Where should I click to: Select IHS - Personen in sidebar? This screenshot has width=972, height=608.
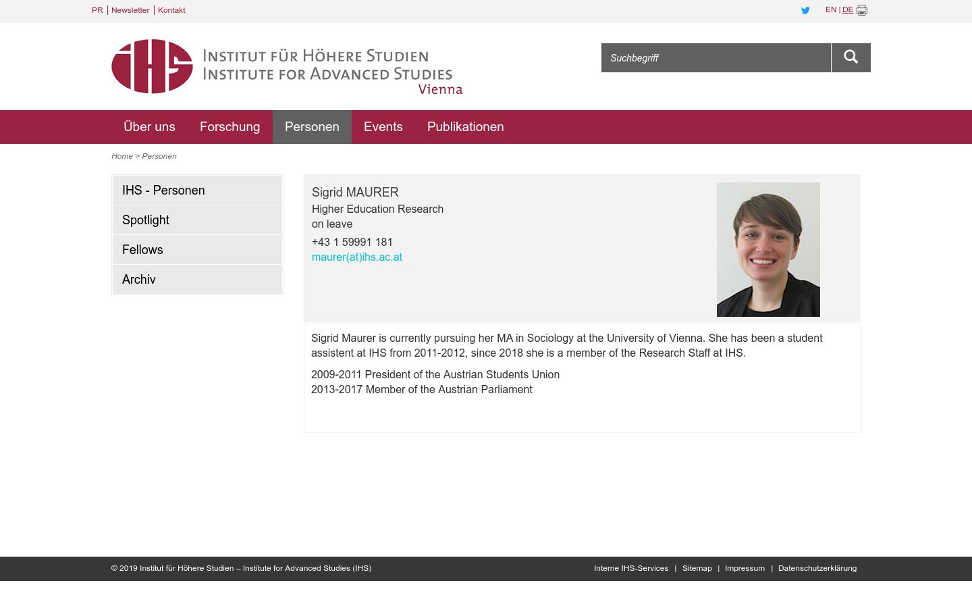click(197, 191)
